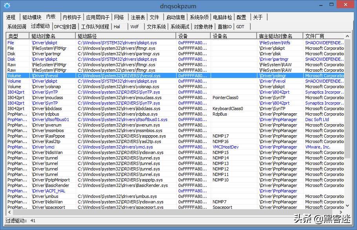Select the \Driver\vmci row with VMware vendor
Screen dimensions: 357x230
(118, 147)
